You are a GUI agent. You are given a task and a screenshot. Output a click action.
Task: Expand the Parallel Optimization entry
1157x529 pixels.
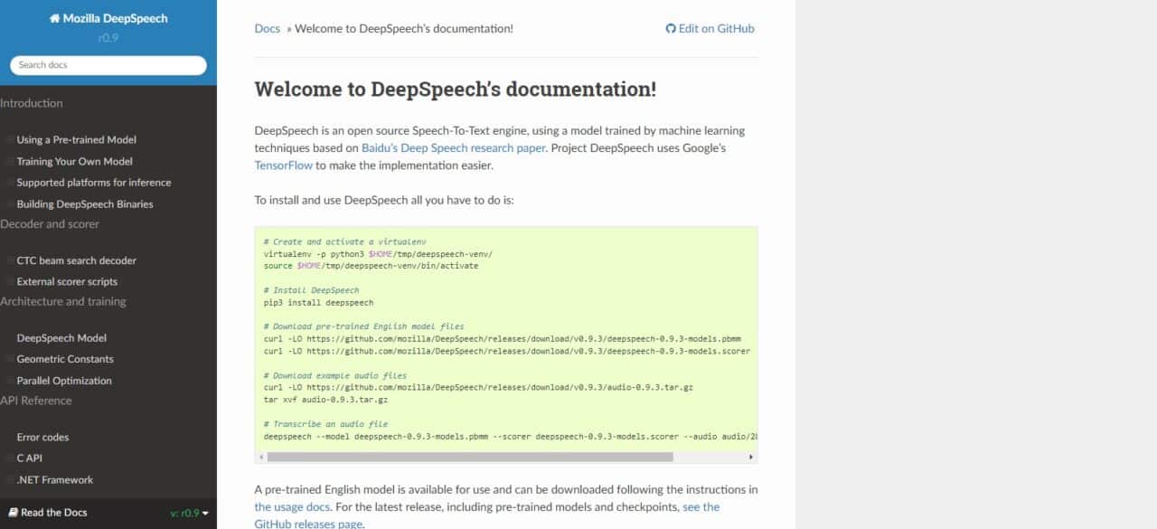(x=10, y=381)
